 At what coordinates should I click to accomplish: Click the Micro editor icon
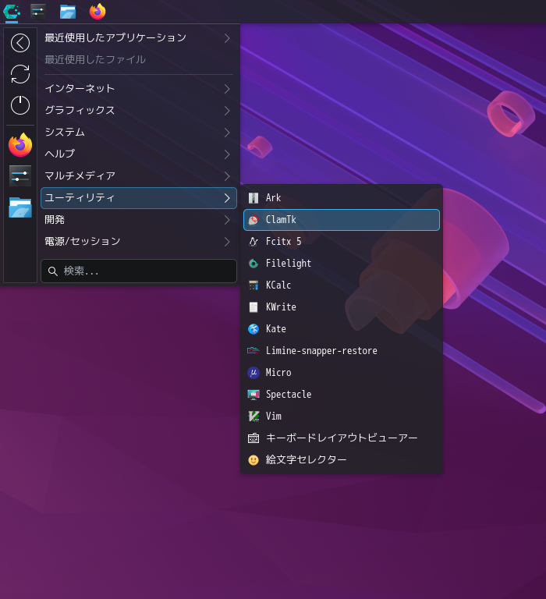(253, 373)
